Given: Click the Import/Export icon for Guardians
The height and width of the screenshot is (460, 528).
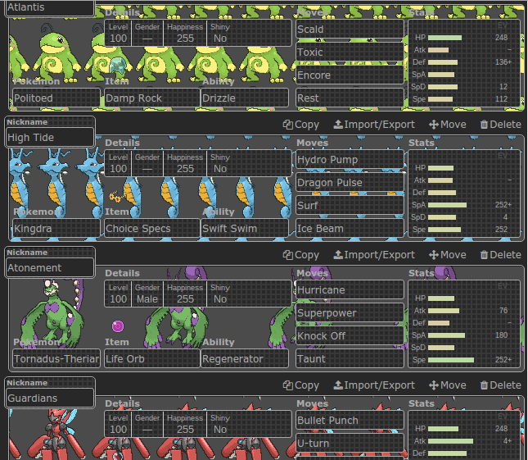Looking at the screenshot, I should point(338,385).
